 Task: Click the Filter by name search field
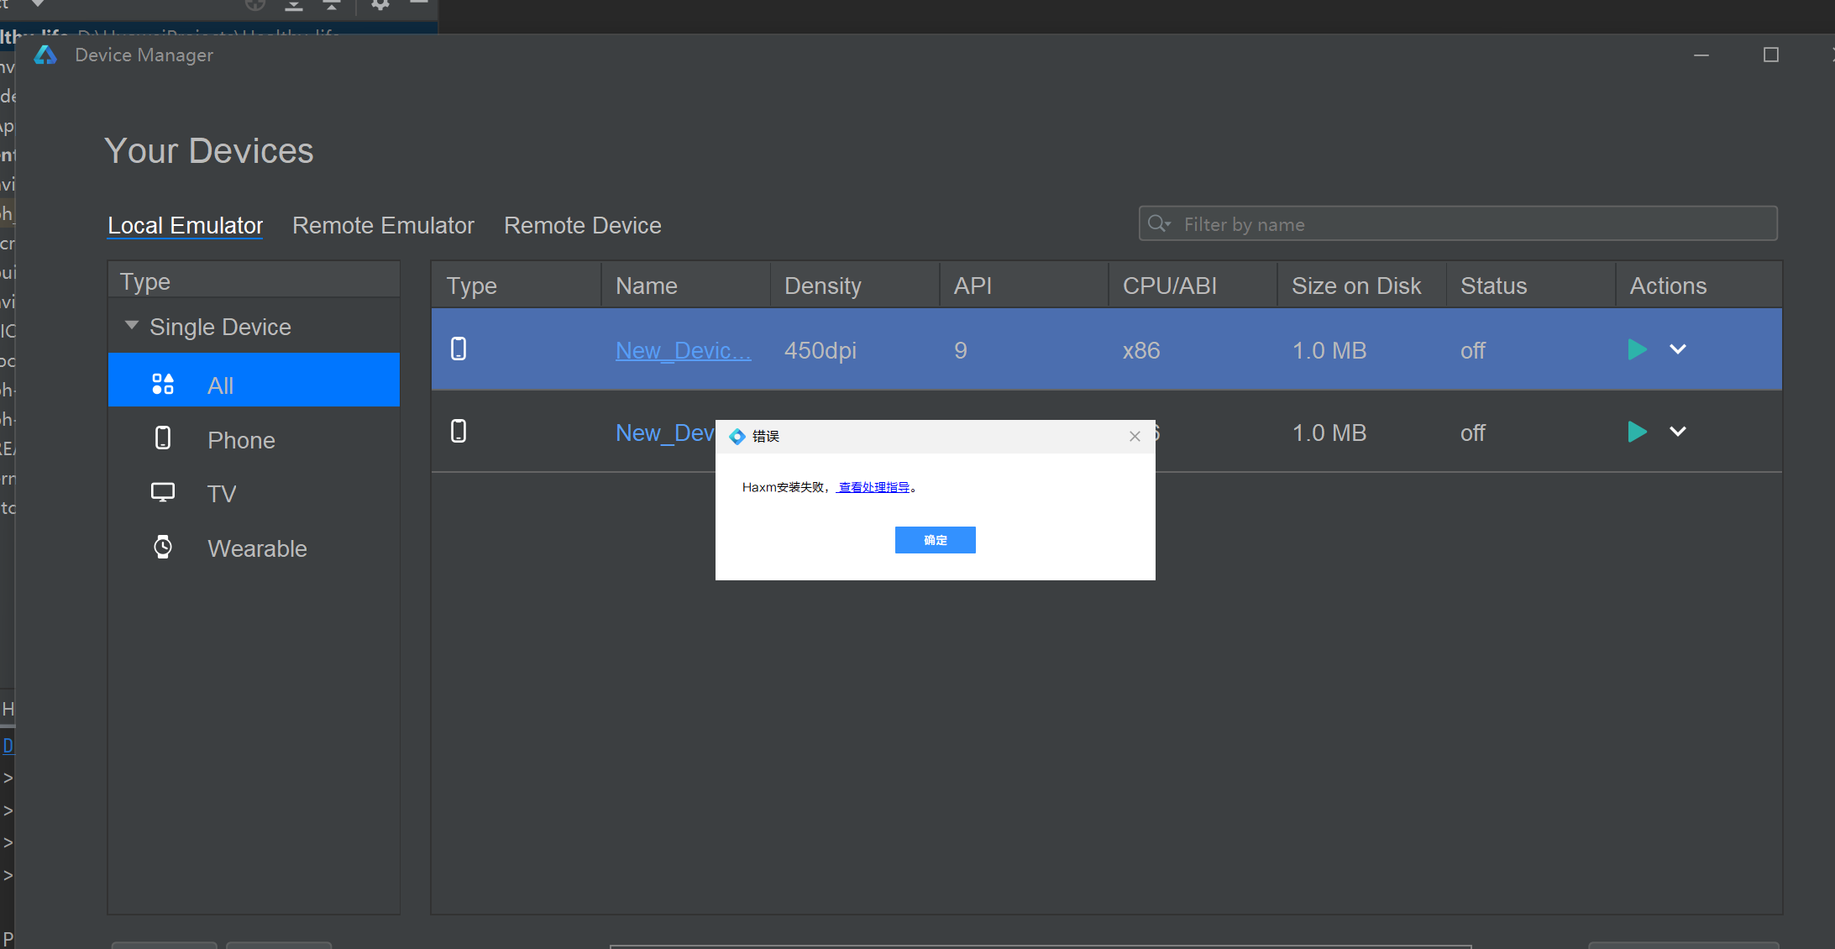[x=1458, y=223]
